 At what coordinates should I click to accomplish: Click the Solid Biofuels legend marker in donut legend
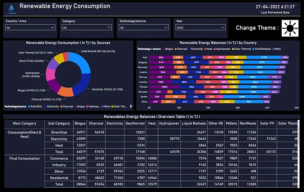coord(28,106)
